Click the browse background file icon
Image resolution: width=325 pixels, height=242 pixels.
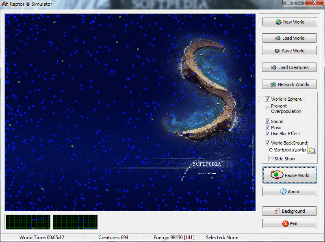click(x=312, y=150)
